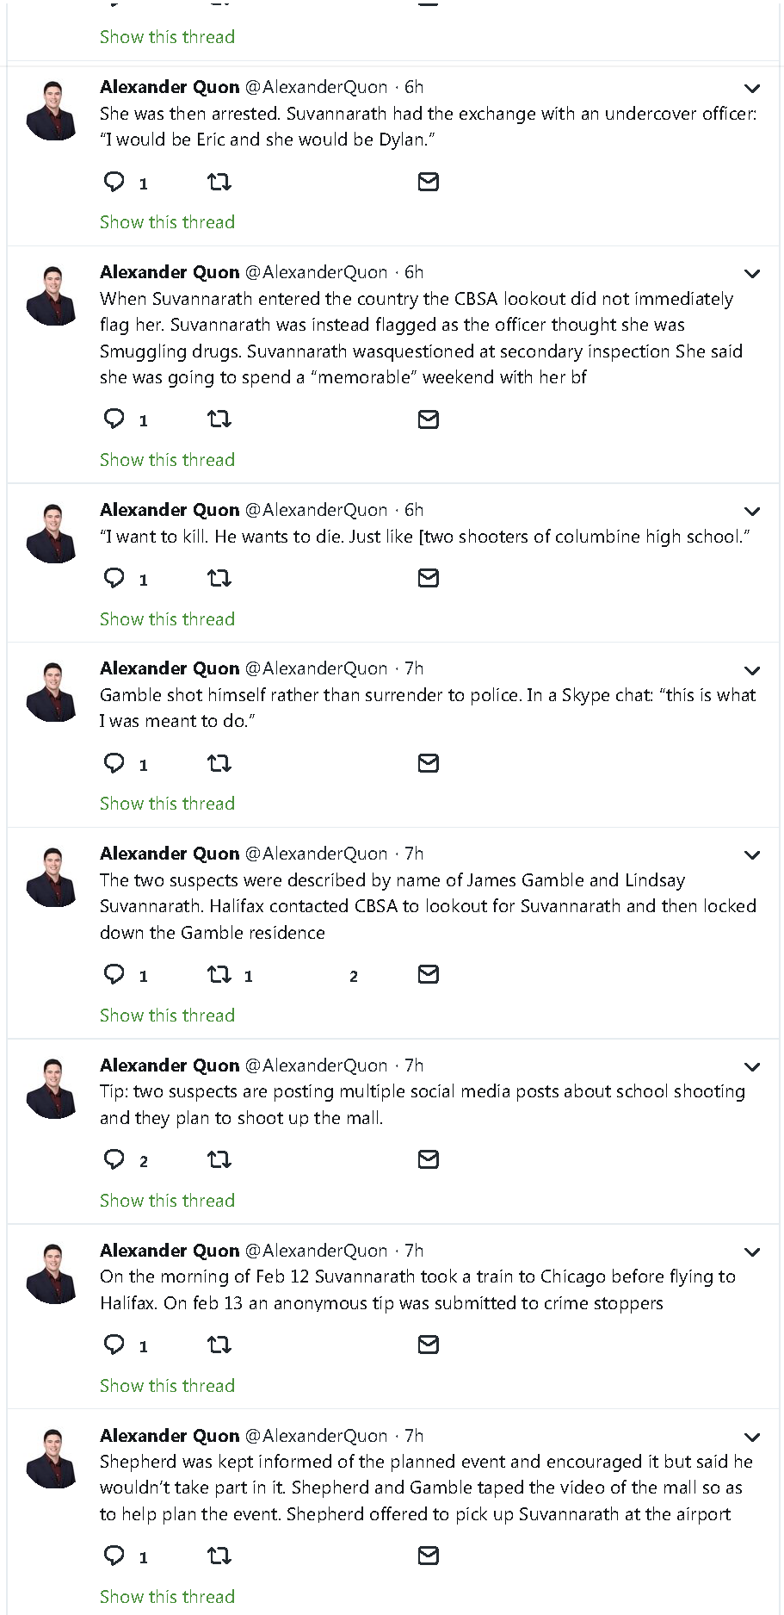
Task: Reply to the Gamble shot himself tweet
Action: [x=114, y=763]
